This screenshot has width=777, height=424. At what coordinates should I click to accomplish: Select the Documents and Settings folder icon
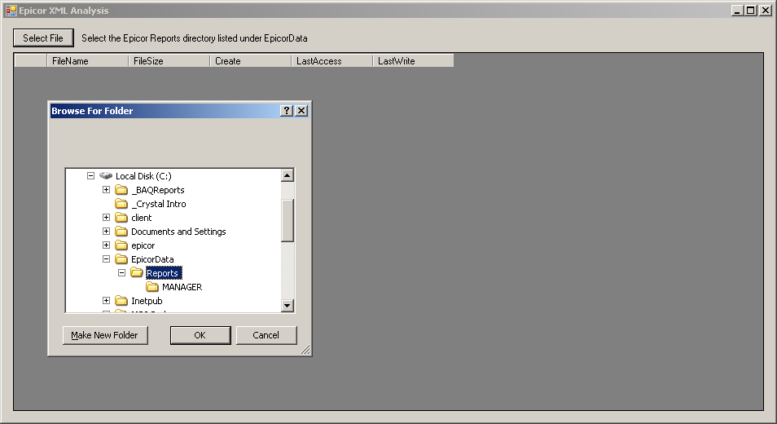[121, 232]
